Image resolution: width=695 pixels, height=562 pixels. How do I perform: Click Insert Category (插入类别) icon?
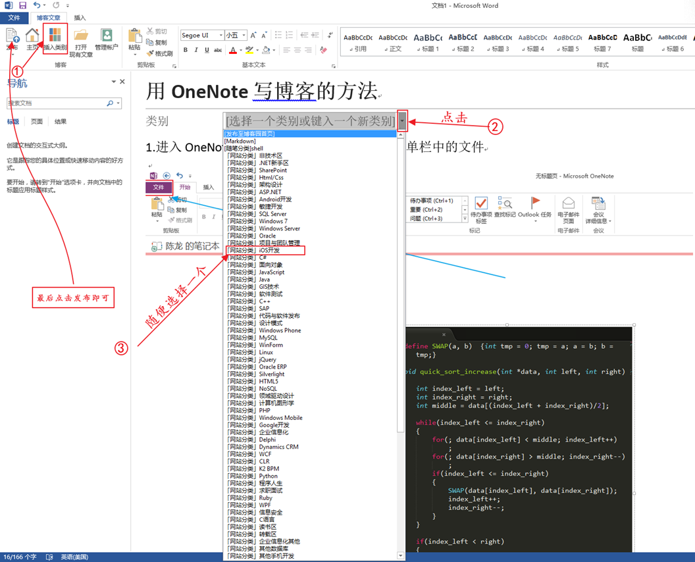click(55, 35)
